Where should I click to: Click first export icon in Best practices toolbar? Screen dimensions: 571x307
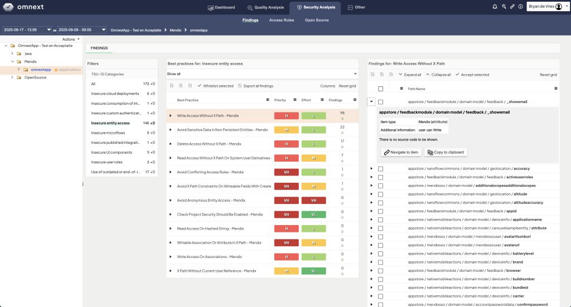pos(172,86)
